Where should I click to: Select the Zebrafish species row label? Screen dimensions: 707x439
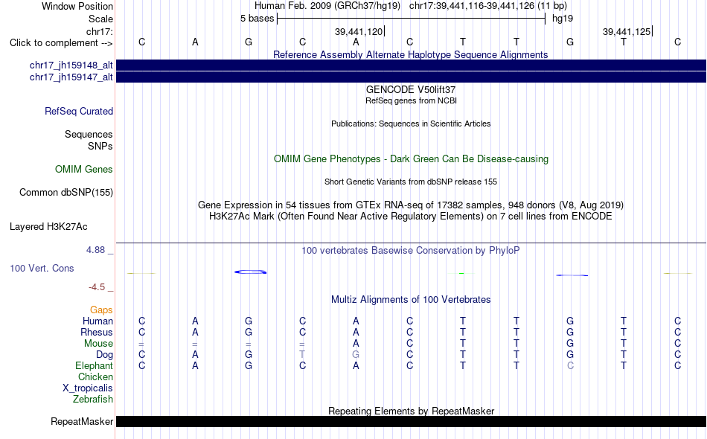point(93,400)
